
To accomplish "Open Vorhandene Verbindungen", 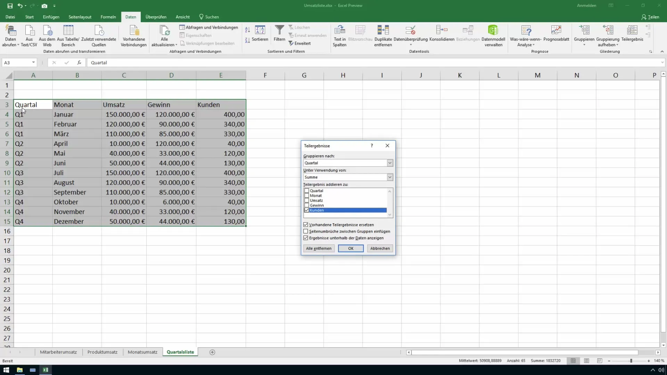I will pos(134,36).
